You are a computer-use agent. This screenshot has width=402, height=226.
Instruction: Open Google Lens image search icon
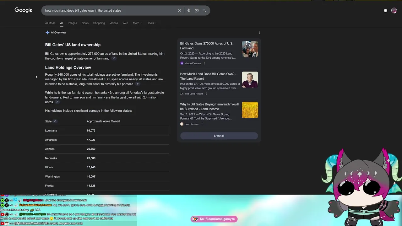[x=197, y=11]
